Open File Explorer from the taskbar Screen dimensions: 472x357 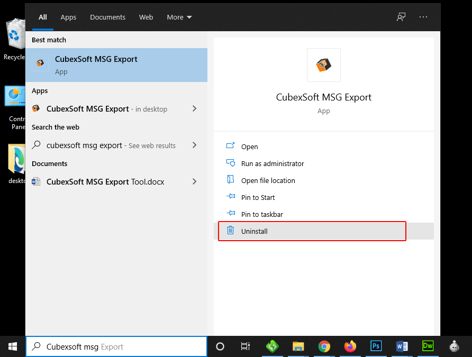pyautogui.click(x=298, y=346)
